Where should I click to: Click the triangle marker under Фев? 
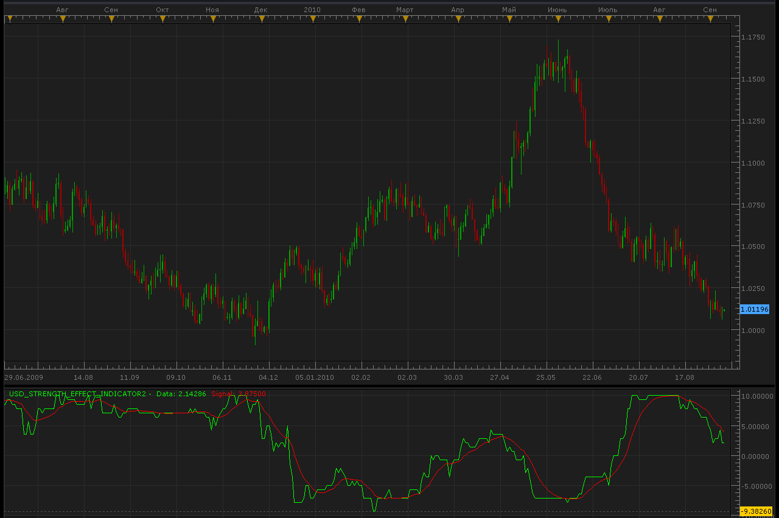[x=359, y=20]
